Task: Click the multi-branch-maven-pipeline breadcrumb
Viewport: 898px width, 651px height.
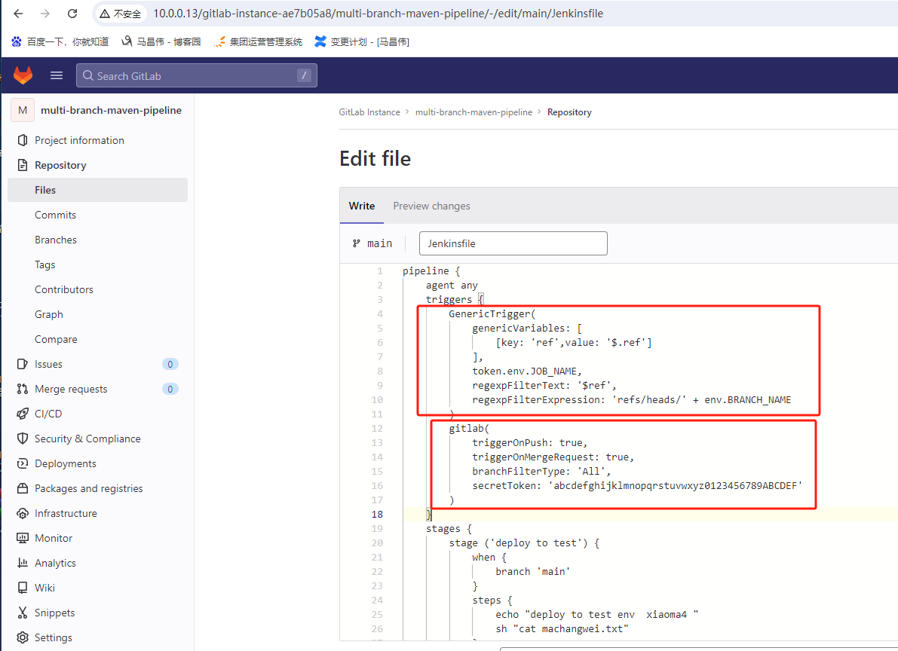Action: click(x=474, y=112)
